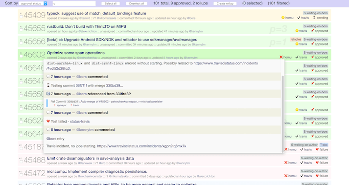
Task: Click the yellow homu status icon for PR 45409
Action: [x=283, y=18]
